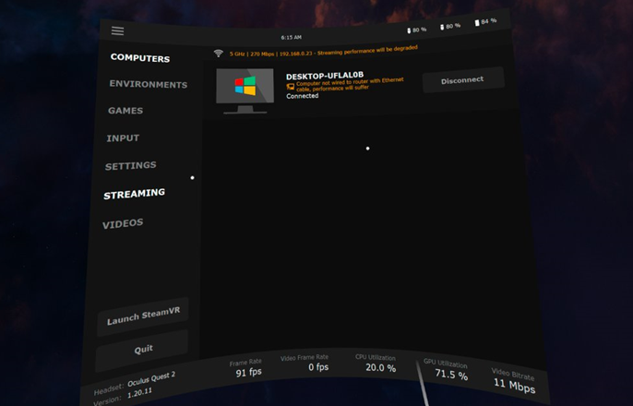Click the Oculus Quest 2 headset label

click(x=151, y=378)
